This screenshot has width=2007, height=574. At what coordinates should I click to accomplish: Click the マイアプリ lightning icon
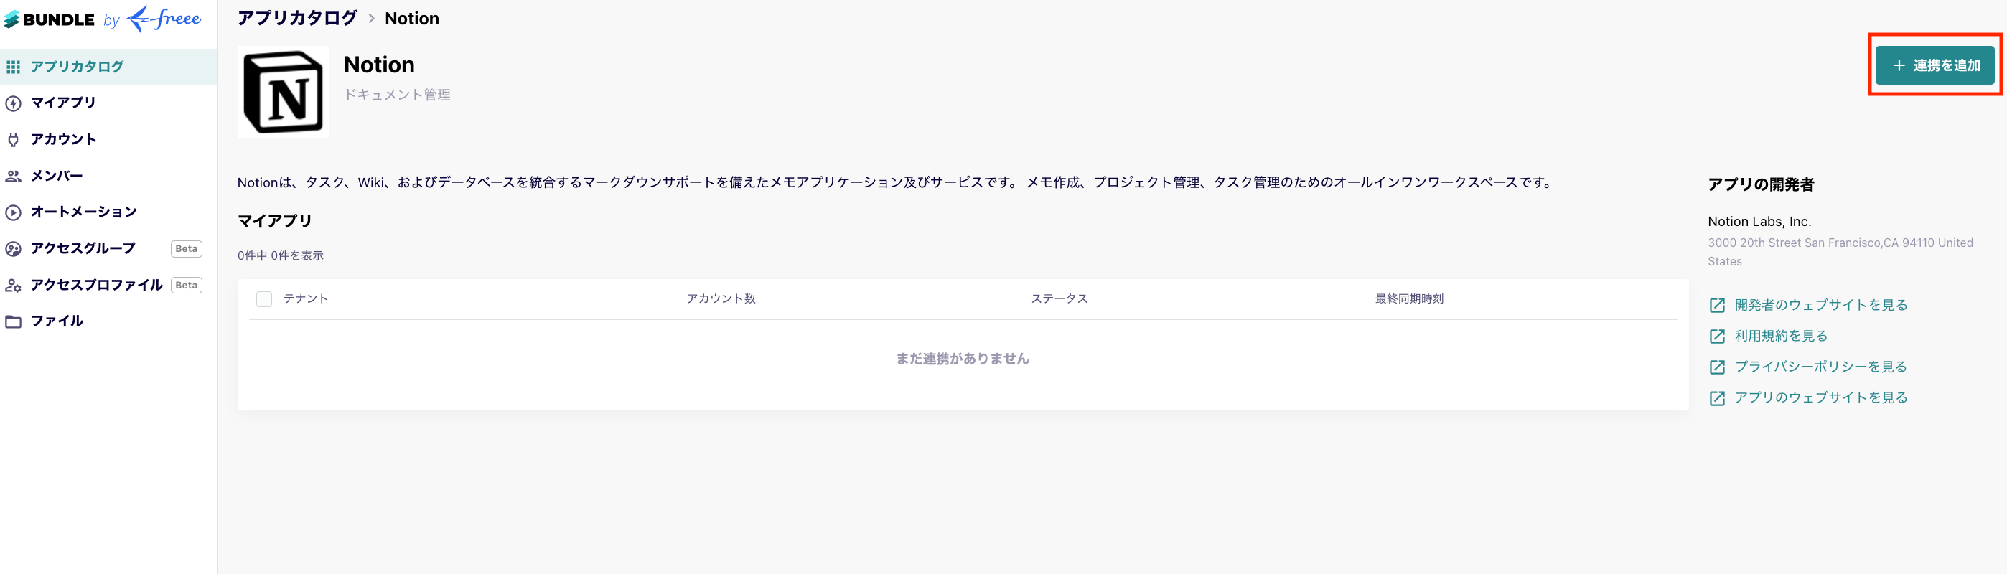(13, 103)
